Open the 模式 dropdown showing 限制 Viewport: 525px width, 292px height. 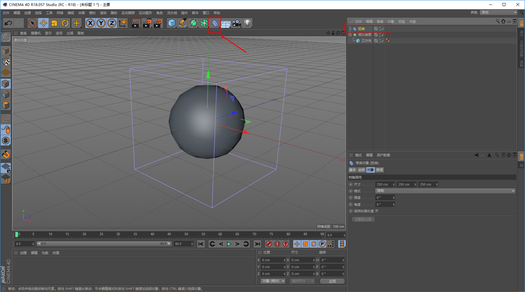tap(445, 191)
